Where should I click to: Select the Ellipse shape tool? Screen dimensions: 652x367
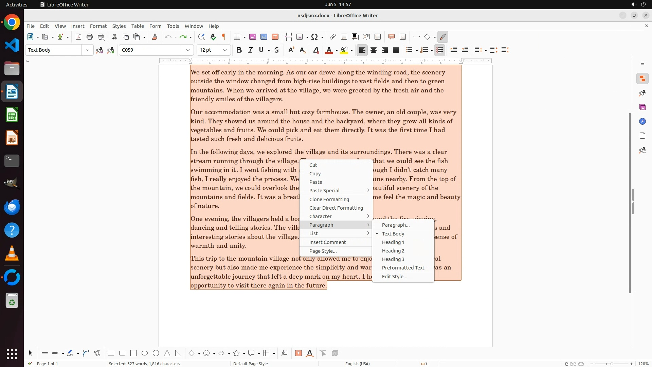click(145, 353)
